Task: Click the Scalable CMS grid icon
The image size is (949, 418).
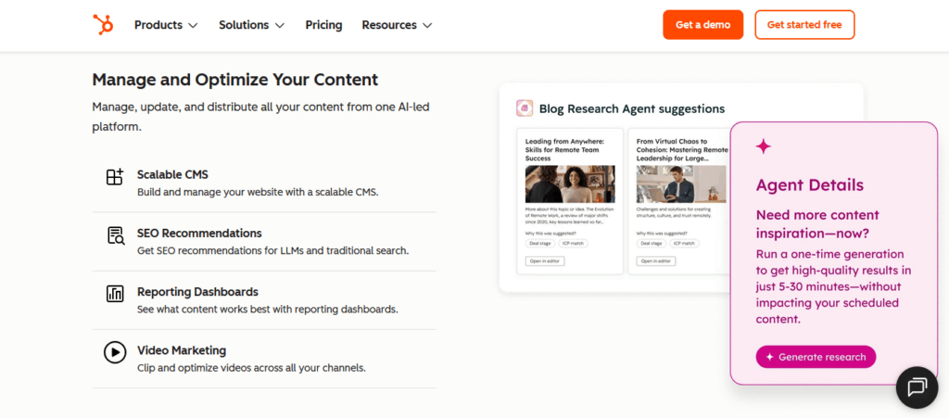Action: click(x=114, y=177)
